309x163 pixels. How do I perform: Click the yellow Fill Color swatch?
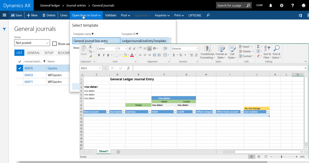[x=125, y=55]
